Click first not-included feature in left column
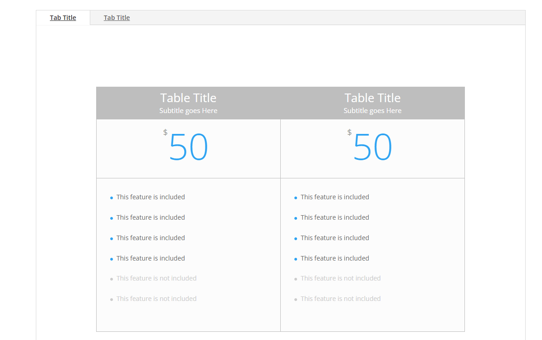 [x=156, y=278]
